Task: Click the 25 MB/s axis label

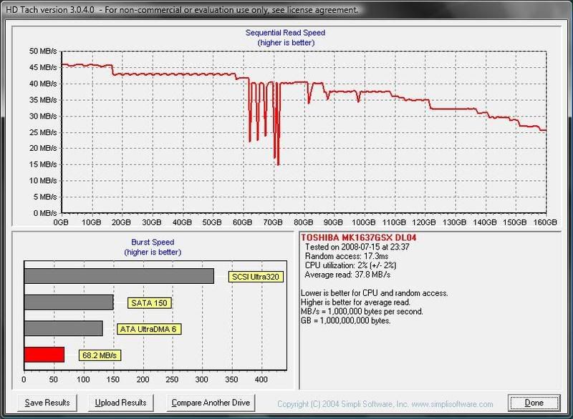Action: pos(43,132)
